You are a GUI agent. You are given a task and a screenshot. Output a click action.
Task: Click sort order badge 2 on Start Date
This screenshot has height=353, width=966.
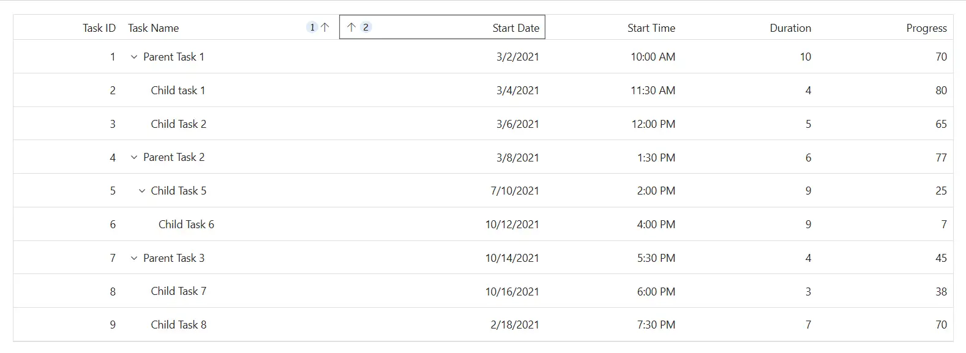click(x=366, y=27)
